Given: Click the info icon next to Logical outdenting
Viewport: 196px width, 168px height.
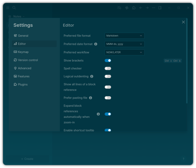Looking at the screenshot, I should pyautogui.click(x=91, y=77).
